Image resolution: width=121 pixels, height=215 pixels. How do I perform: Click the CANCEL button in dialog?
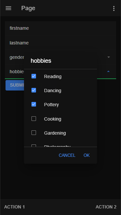(67, 155)
